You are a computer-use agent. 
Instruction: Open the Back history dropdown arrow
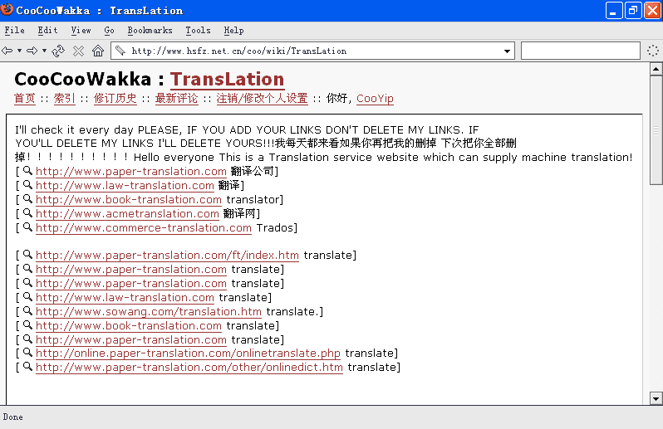(x=19, y=51)
